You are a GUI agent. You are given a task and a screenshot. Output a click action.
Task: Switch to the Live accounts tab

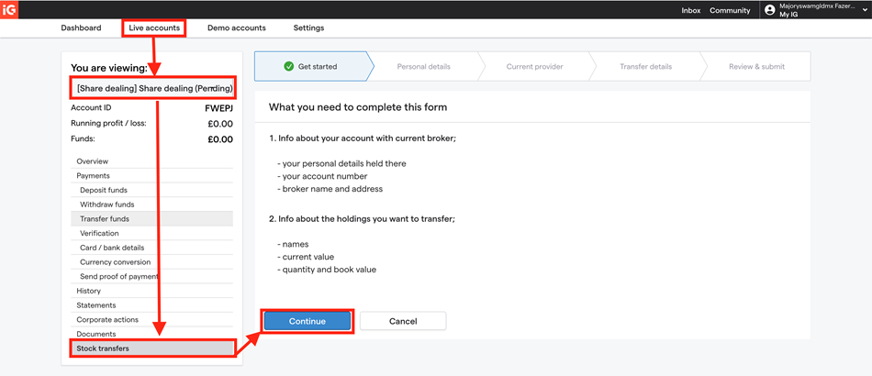click(154, 28)
